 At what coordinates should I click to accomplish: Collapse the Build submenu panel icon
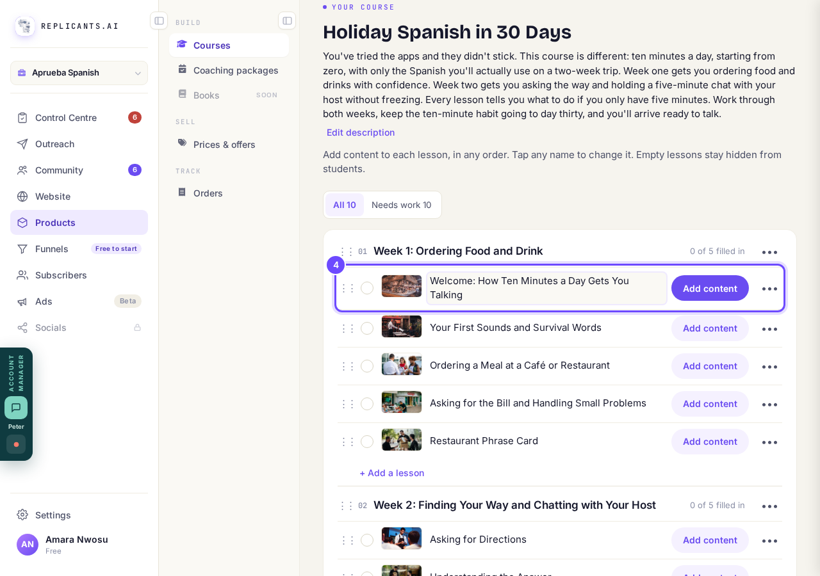pos(287,20)
